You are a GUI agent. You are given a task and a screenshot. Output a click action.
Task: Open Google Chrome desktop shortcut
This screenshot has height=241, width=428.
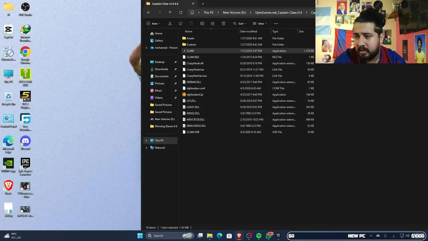[25, 56]
